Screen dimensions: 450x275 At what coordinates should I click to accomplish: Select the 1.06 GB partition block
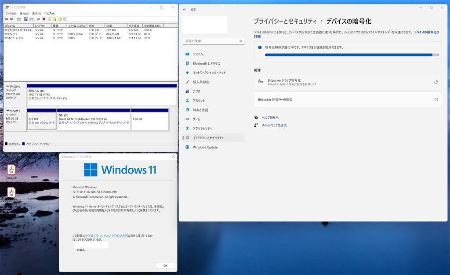pyautogui.click(x=149, y=119)
